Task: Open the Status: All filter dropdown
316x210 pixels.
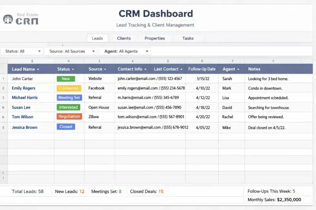Action: 22,51
